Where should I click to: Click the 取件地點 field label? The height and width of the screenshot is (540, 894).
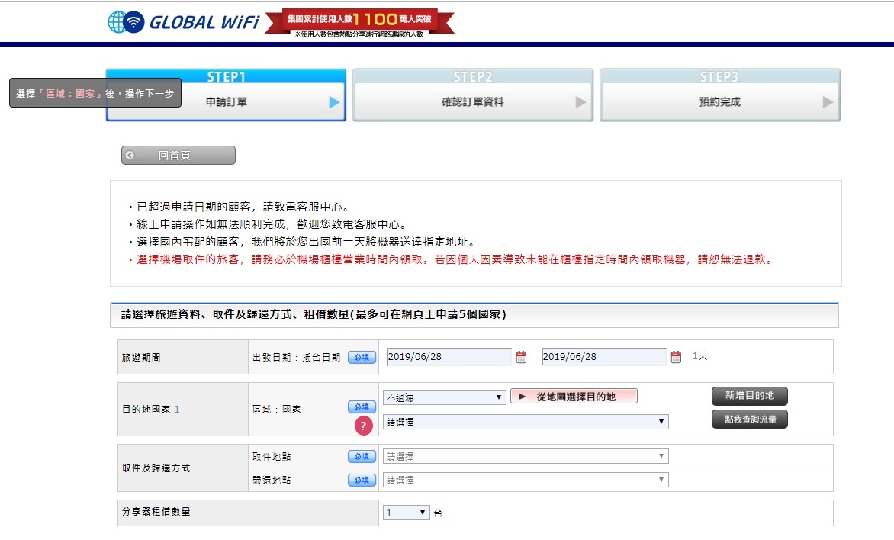pos(272,457)
